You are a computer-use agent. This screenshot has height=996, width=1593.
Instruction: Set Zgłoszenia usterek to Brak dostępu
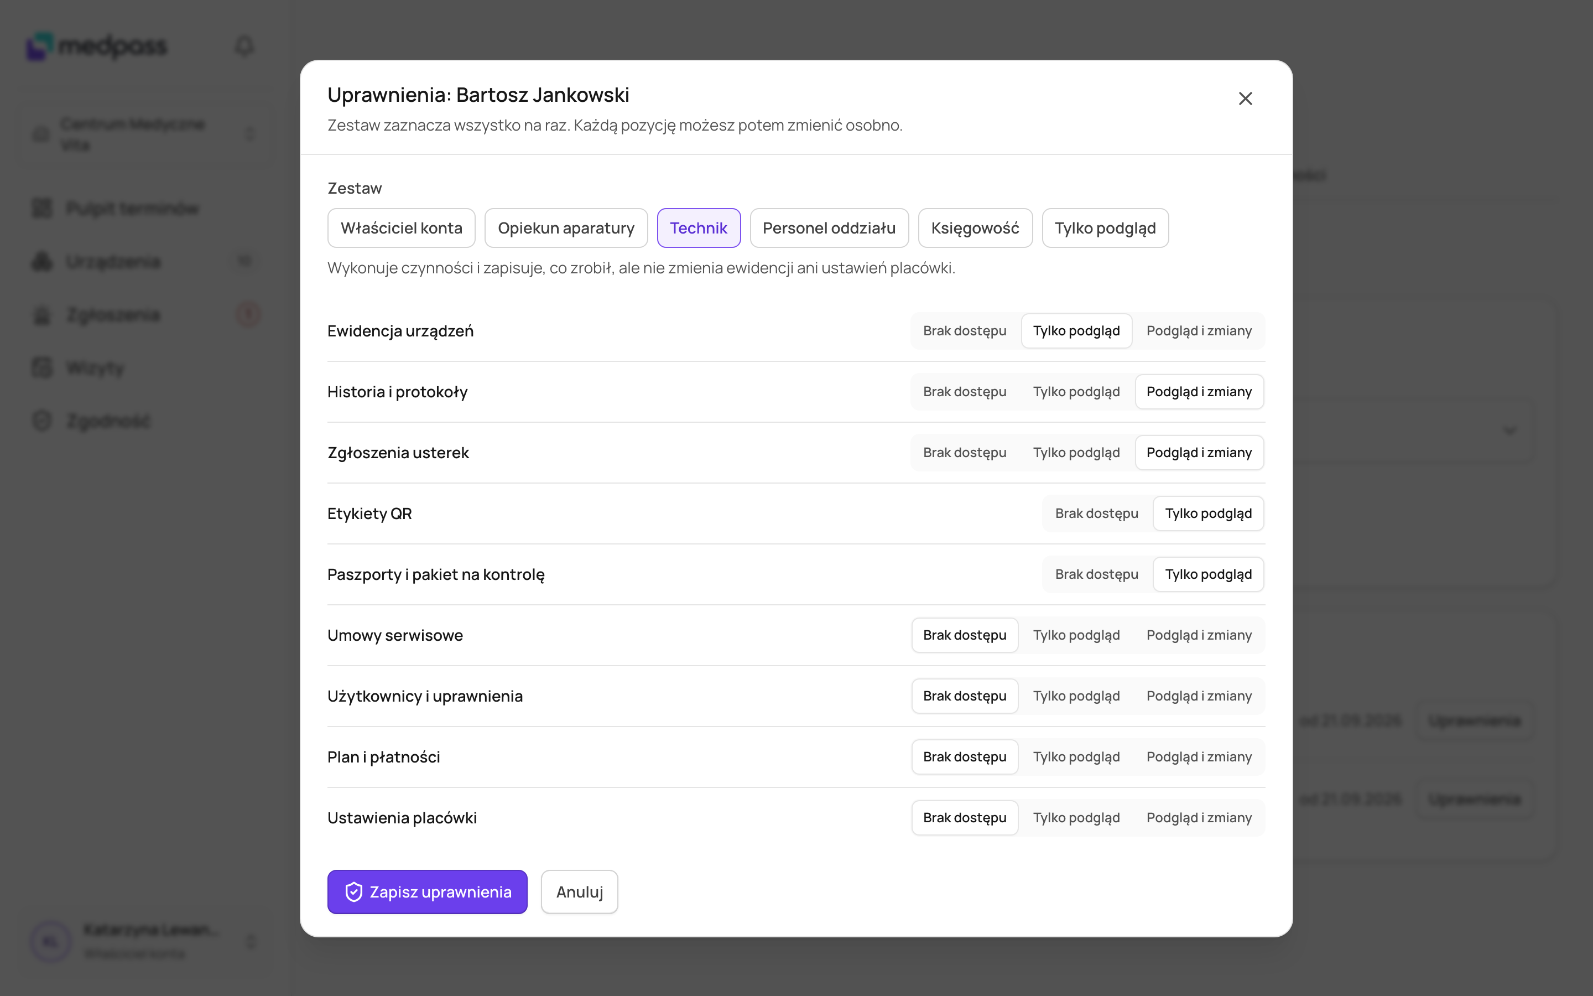[x=964, y=453]
